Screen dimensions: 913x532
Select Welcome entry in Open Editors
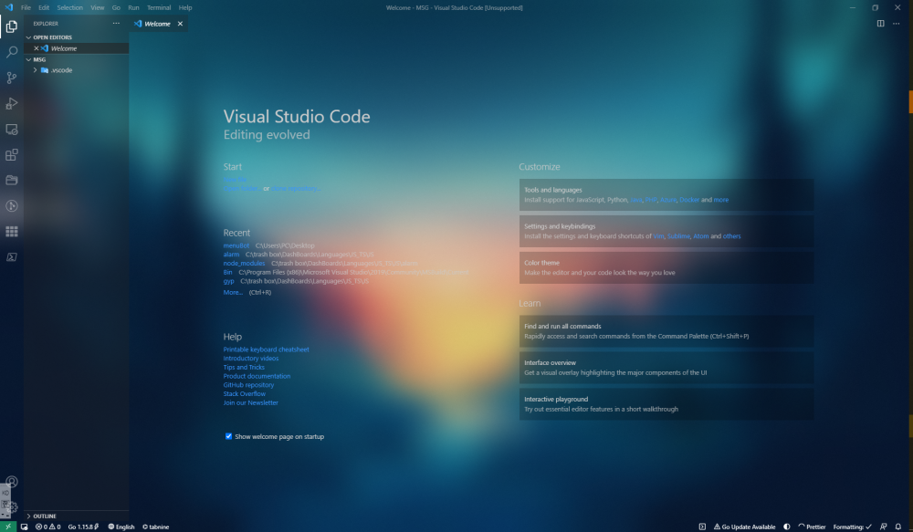[77, 48]
